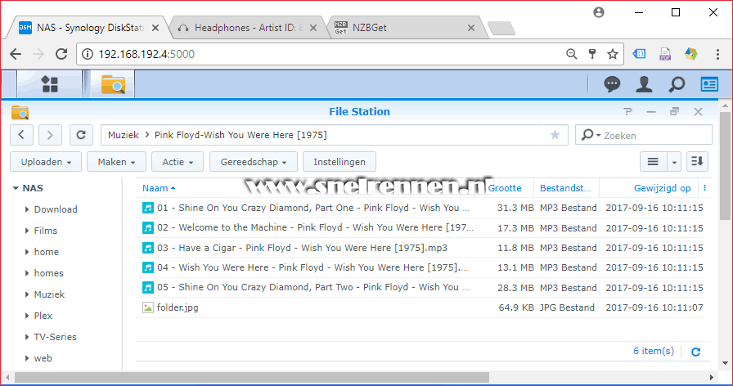733x386 pixels.
Task: Click the horizontal page scrollbar
Action: [251, 377]
